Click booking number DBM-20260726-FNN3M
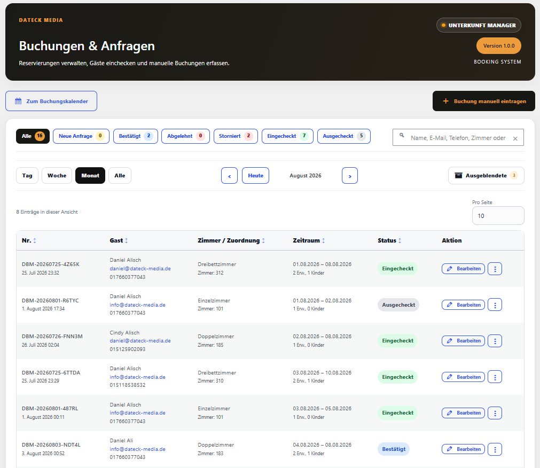Viewport: 540px width, 468px height. tap(52, 337)
